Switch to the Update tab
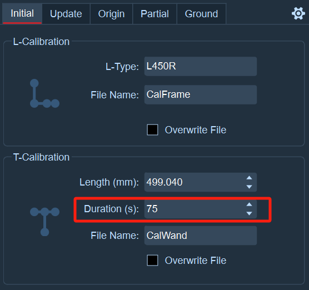309x290 pixels. (x=66, y=13)
